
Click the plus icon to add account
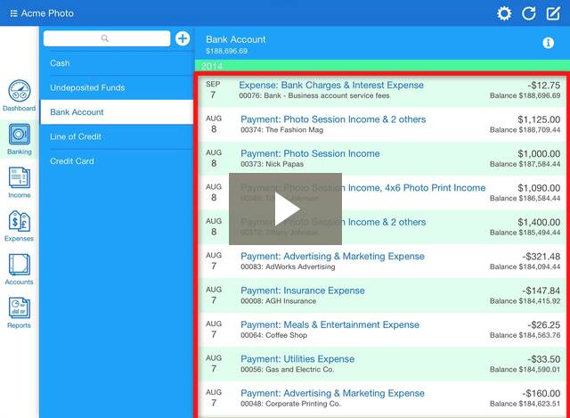coord(183,38)
